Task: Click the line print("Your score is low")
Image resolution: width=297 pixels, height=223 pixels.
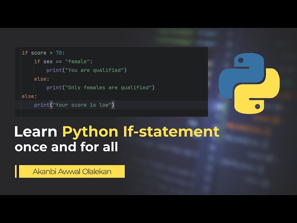Action: (74, 105)
